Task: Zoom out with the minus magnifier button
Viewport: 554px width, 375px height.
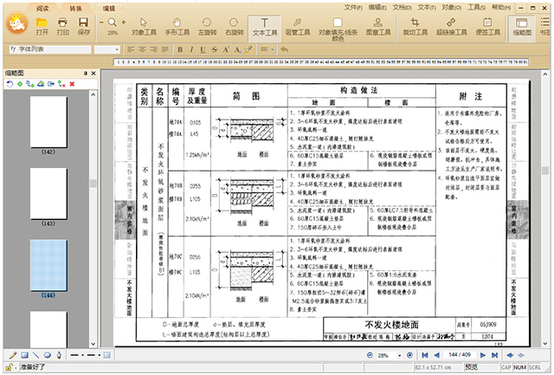Action: pos(102,23)
